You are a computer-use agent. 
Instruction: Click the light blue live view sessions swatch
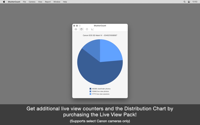pos(90,94)
